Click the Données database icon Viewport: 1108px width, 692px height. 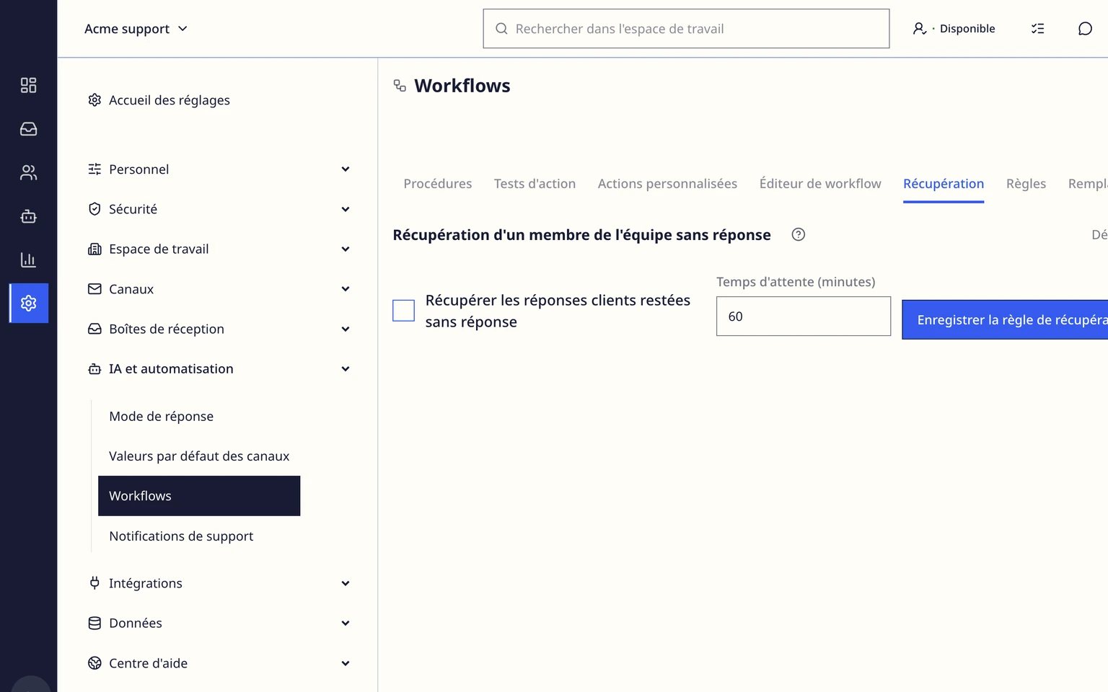tap(94, 623)
